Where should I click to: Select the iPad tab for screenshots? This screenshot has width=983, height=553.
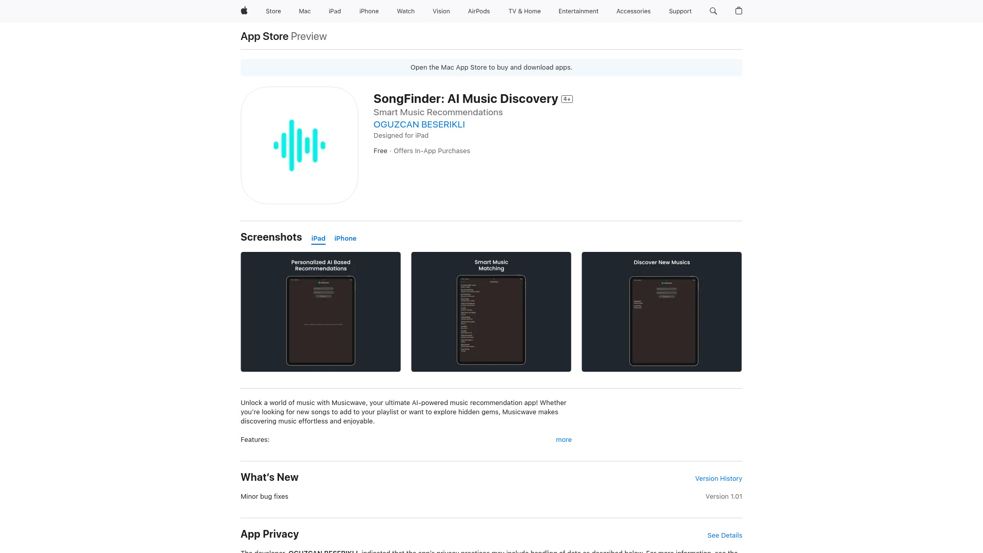coord(318,238)
